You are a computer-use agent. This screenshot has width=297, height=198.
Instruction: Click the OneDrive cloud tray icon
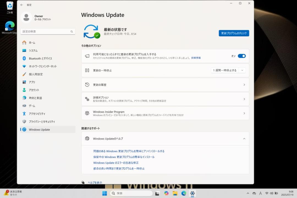click(x=254, y=193)
